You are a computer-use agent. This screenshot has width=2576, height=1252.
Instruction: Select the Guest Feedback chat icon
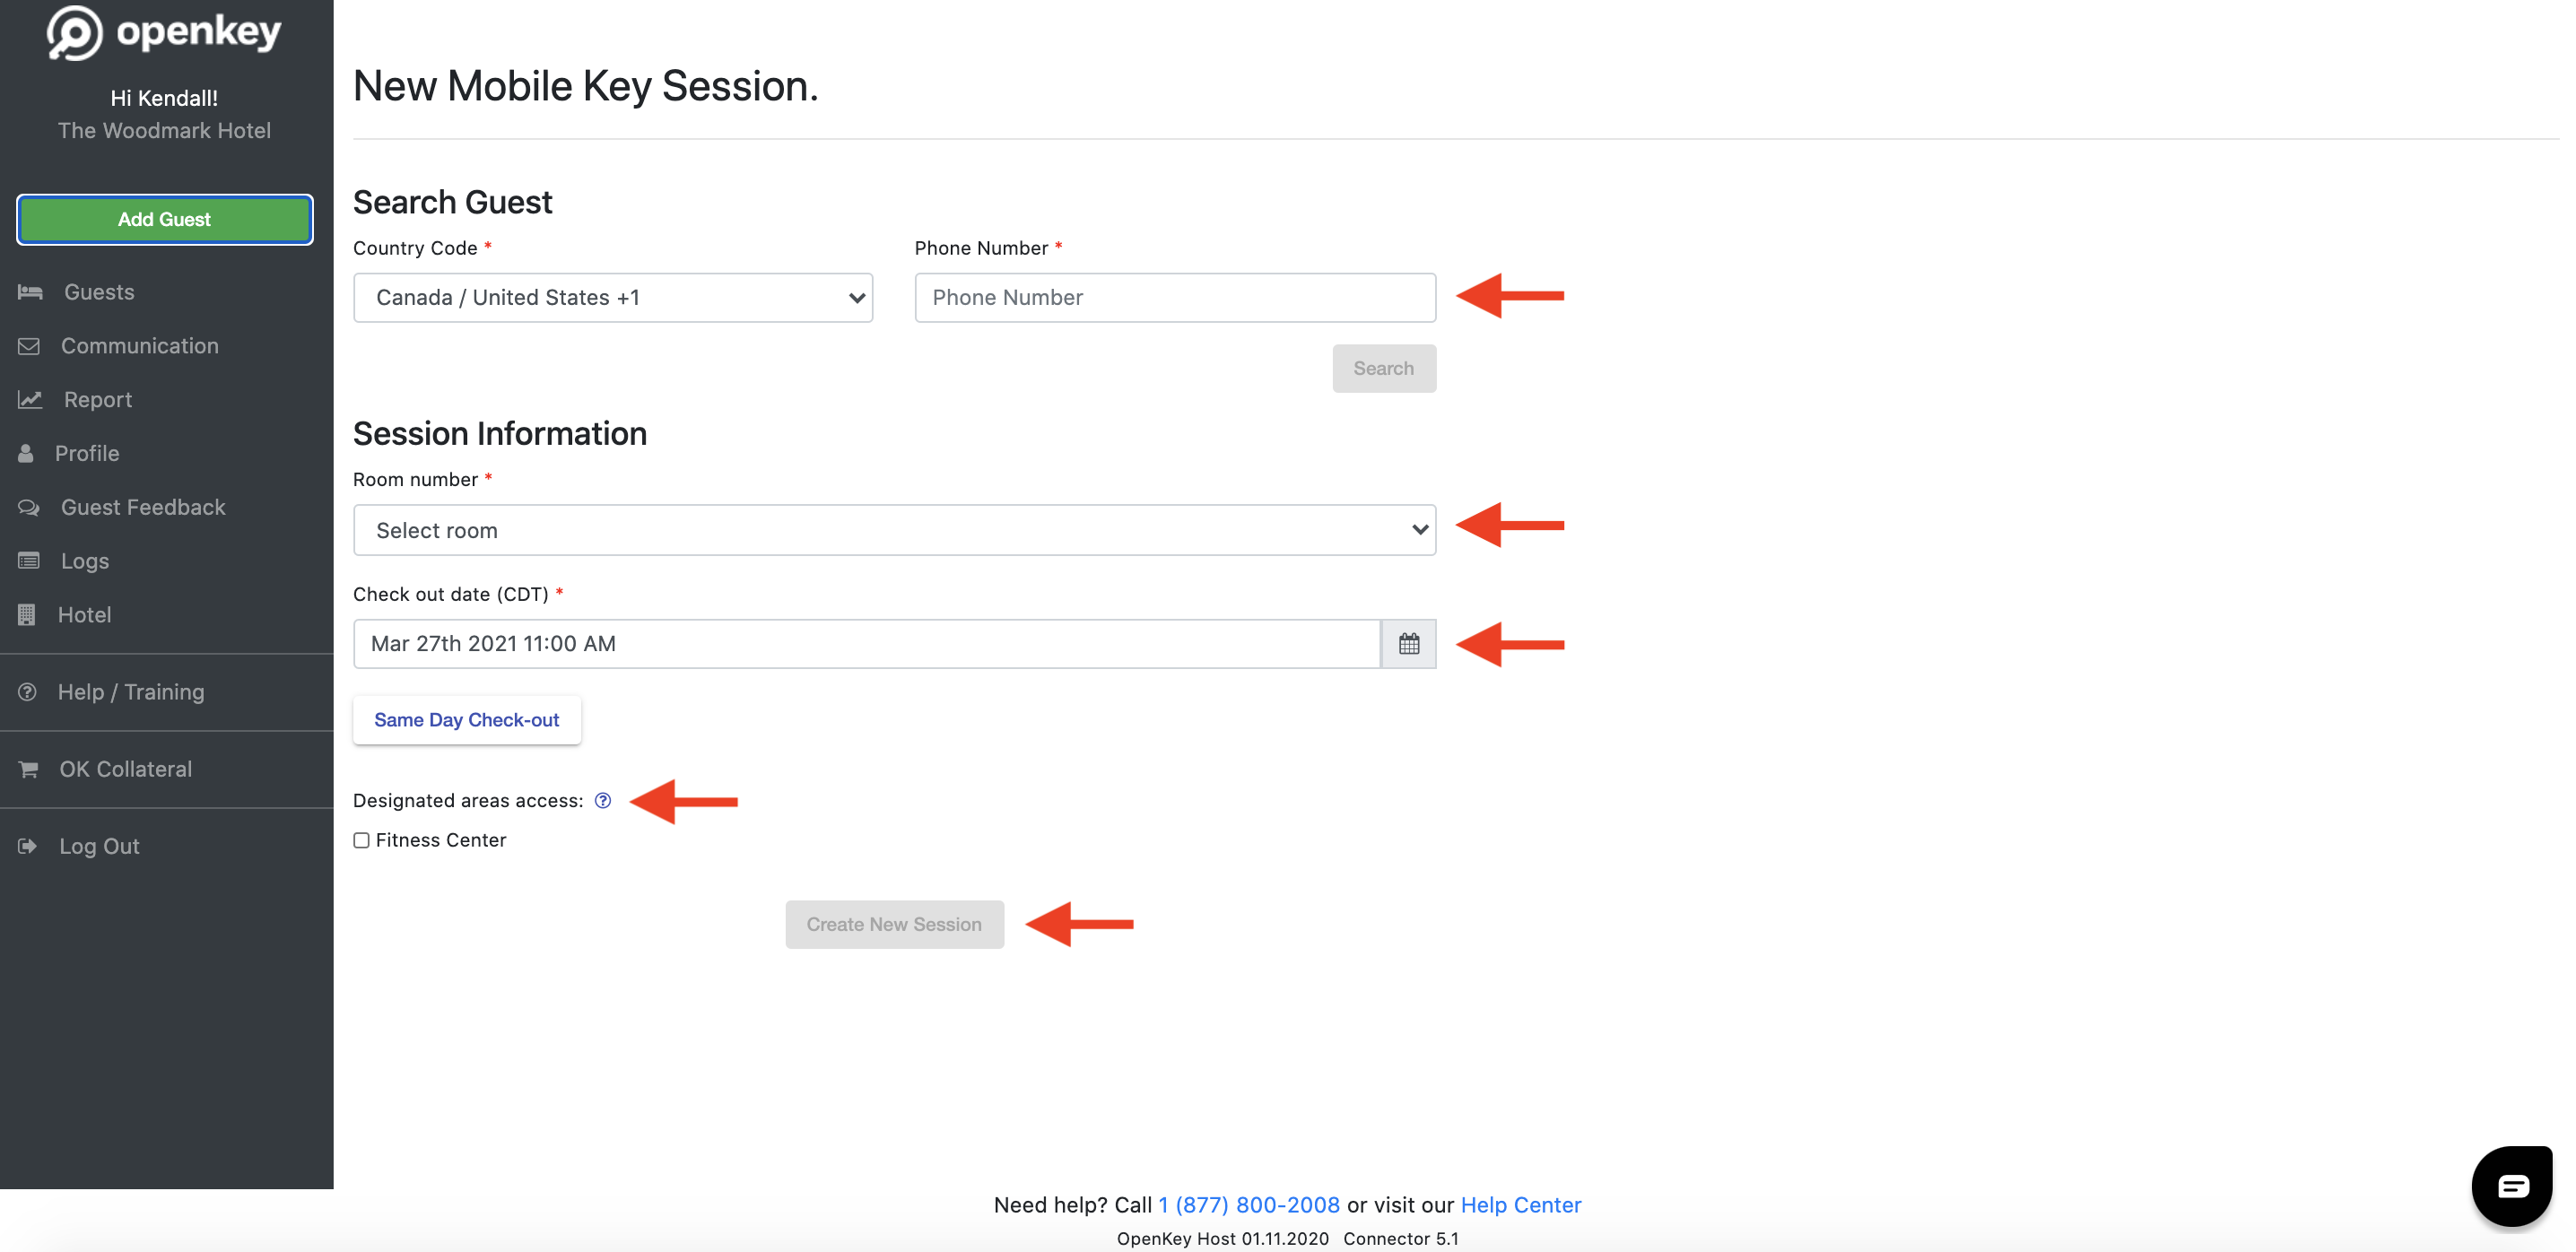[30, 507]
